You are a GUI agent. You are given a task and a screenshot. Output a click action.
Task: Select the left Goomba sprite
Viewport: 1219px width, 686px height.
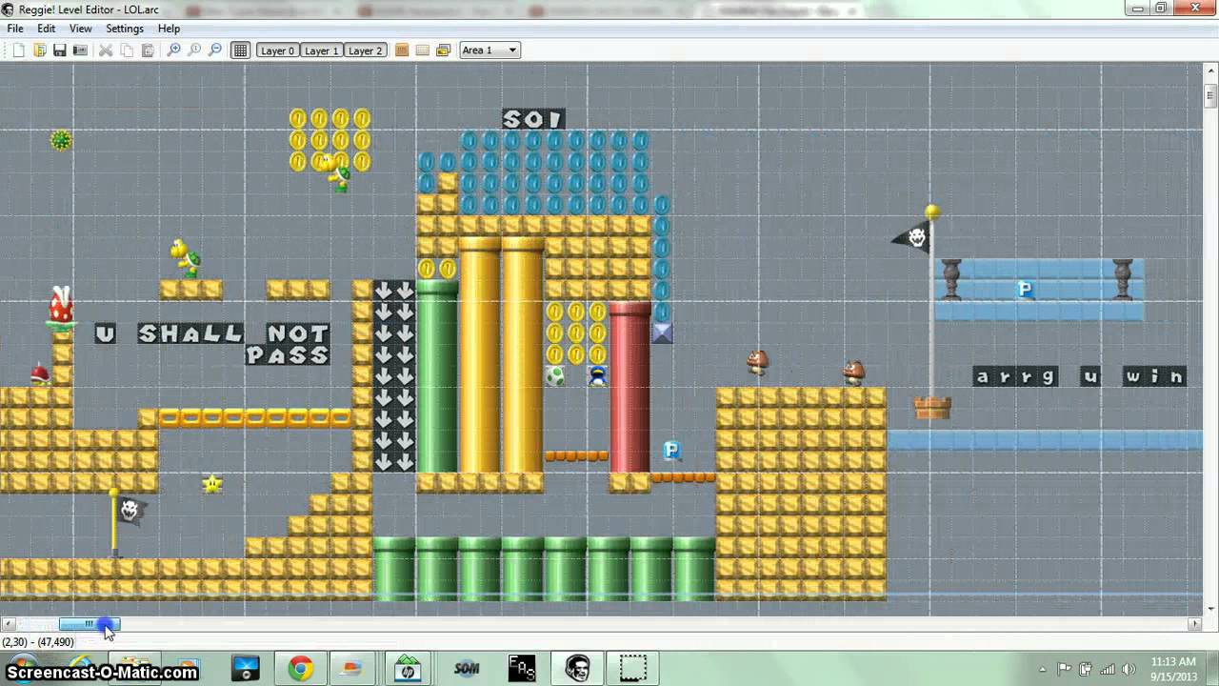(x=758, y=362)
